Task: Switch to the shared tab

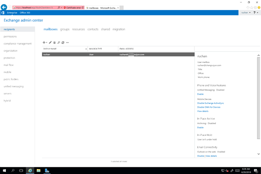Action: click(106, 29)
